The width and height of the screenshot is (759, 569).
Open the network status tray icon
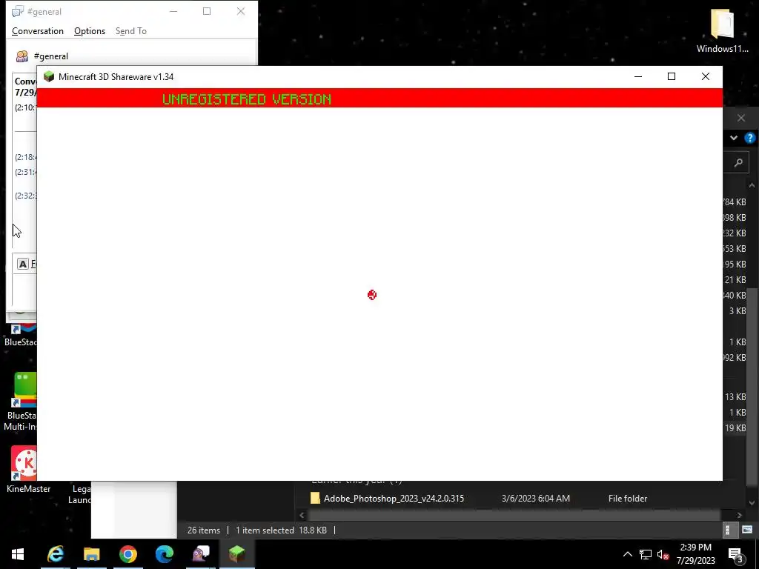(x=646, y=554)
